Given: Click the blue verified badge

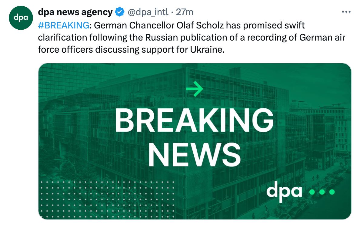Looking at the screenshot, I should click(120, 12).
